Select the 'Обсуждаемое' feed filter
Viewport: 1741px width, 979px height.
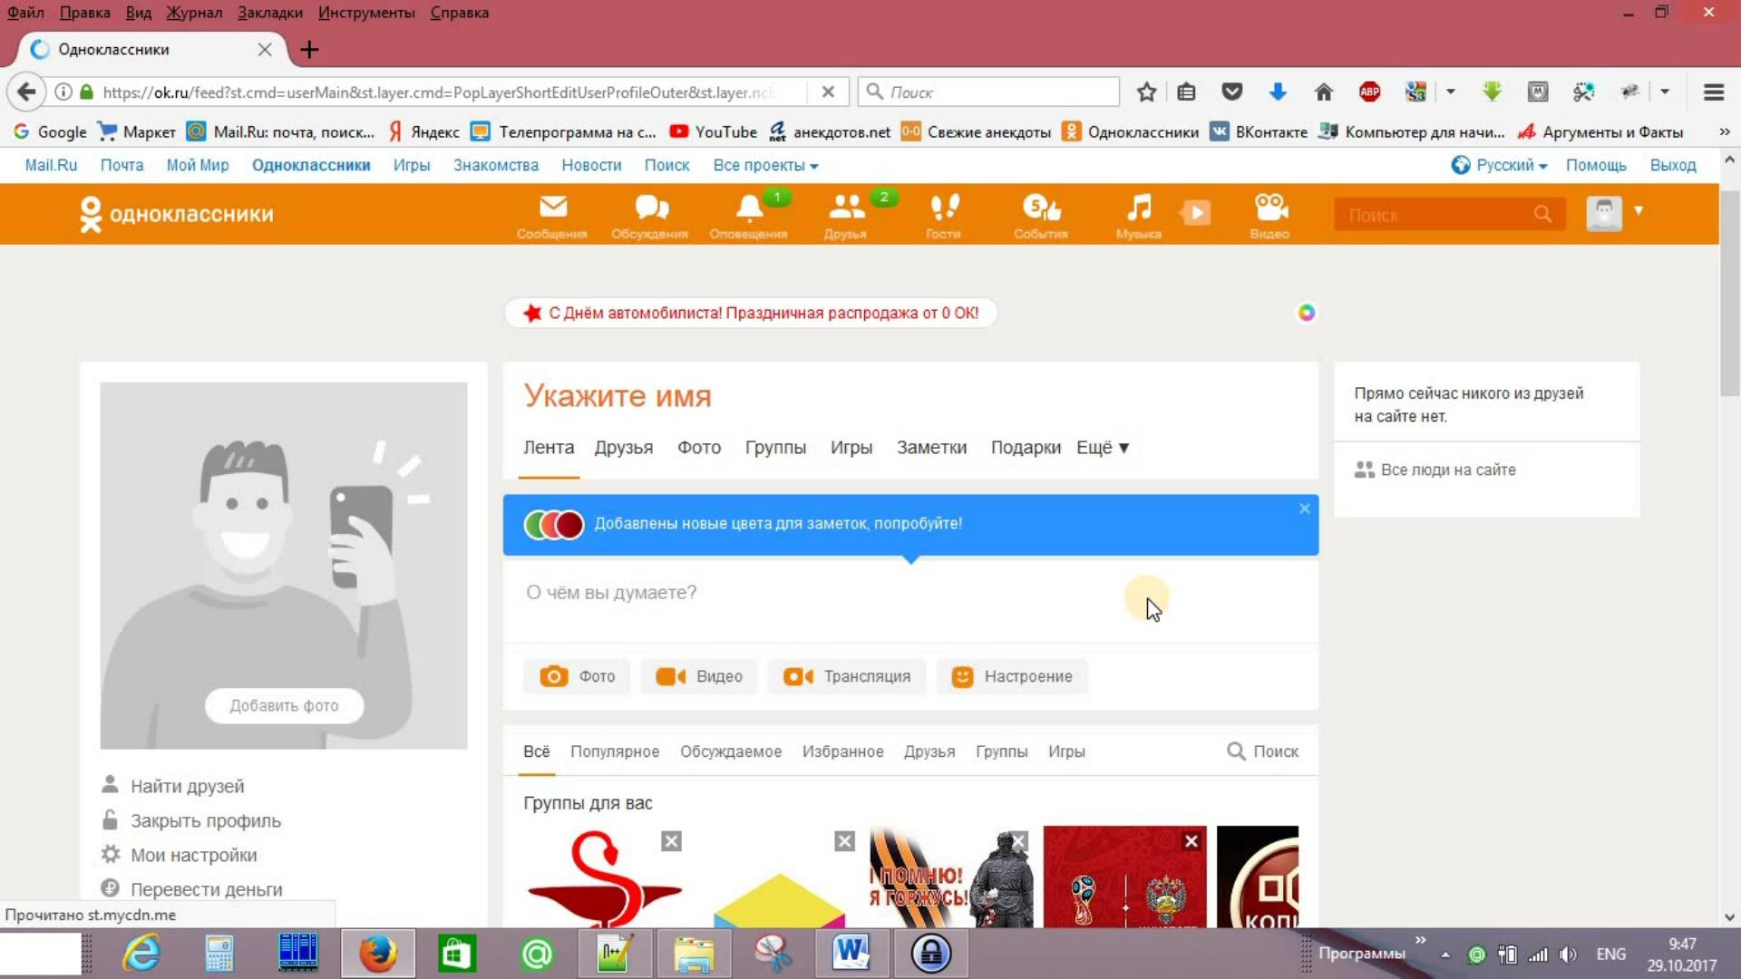731,751
